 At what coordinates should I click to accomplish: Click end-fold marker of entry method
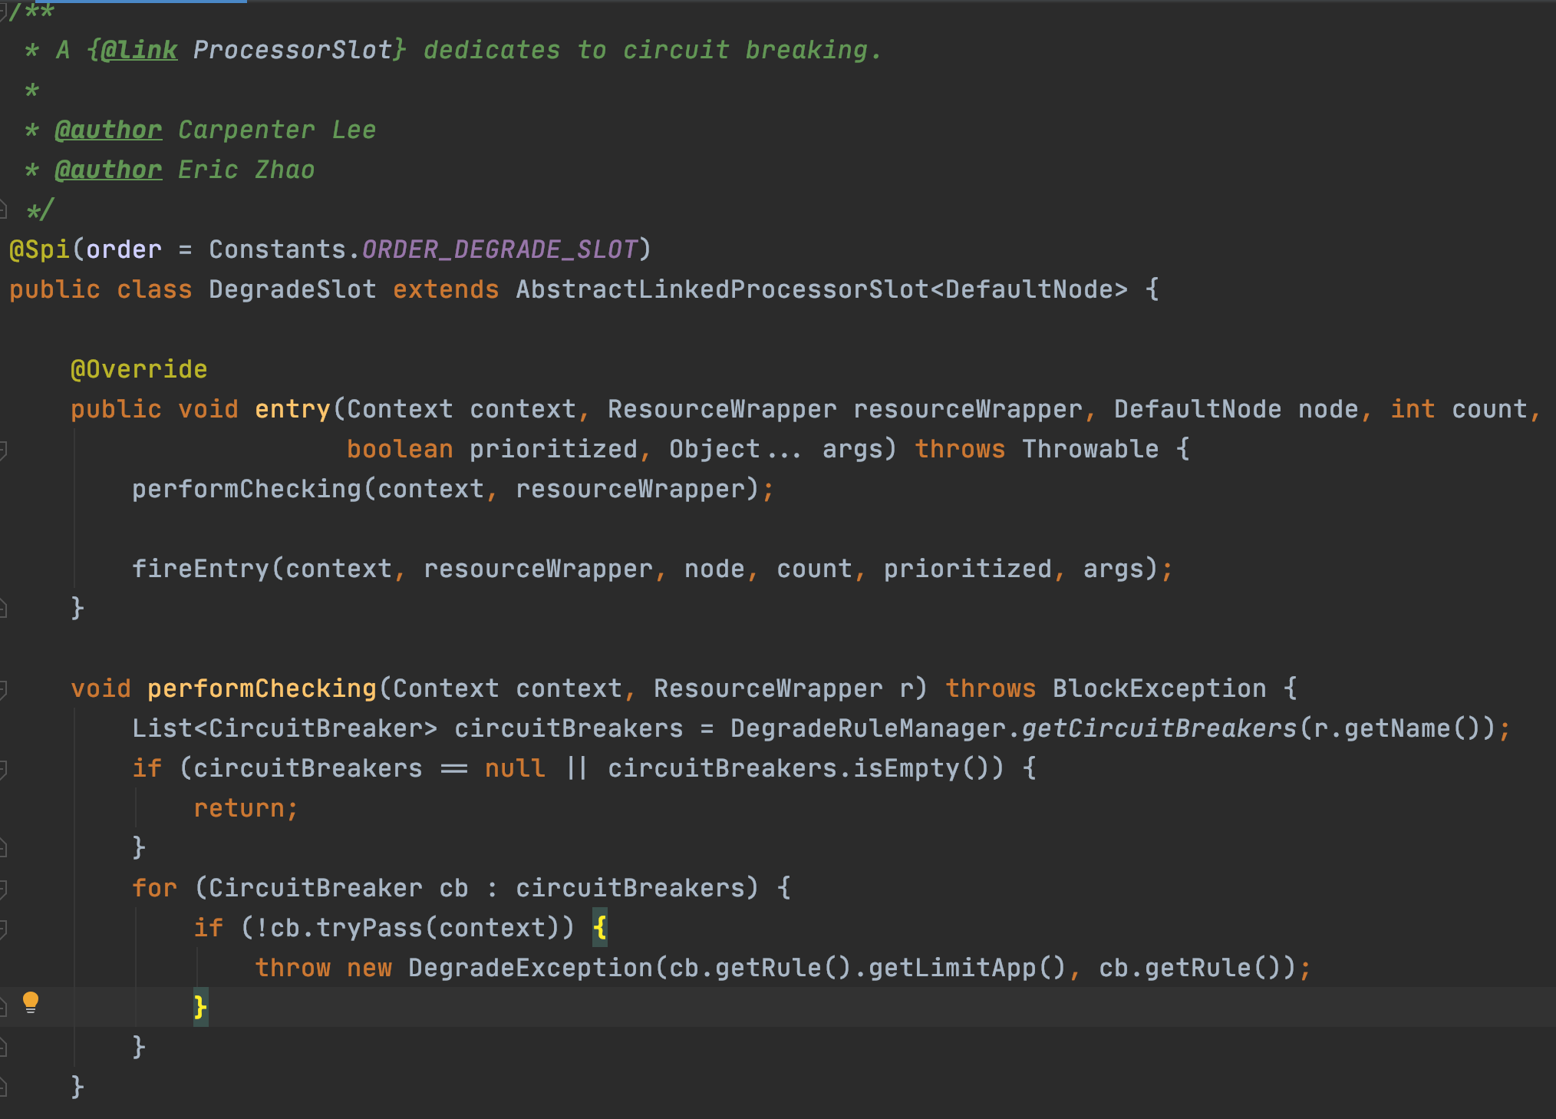coord(3,609)
